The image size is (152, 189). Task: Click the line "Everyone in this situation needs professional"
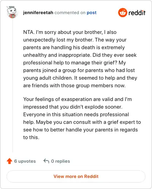[76, 115]
